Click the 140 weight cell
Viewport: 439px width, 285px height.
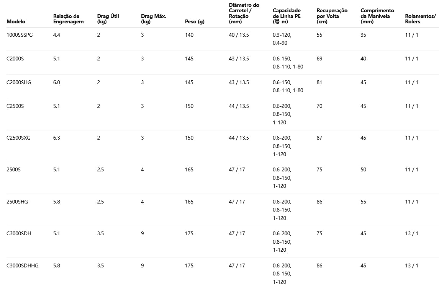[x=189, y=35]
